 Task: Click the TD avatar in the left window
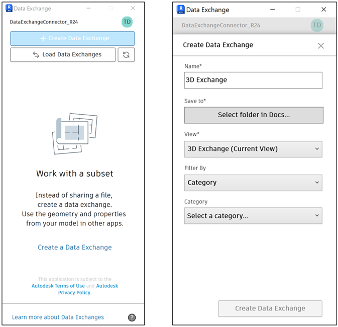pos(127,22)
